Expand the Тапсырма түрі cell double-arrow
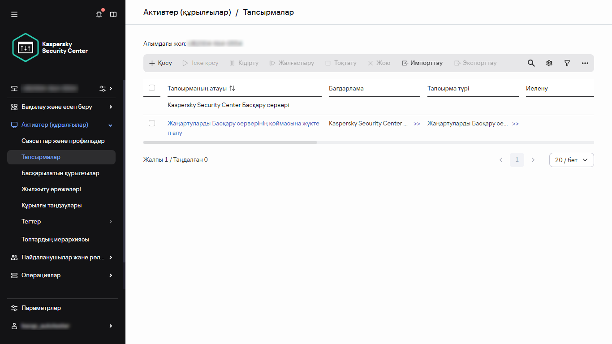 [x=516, y=124]
